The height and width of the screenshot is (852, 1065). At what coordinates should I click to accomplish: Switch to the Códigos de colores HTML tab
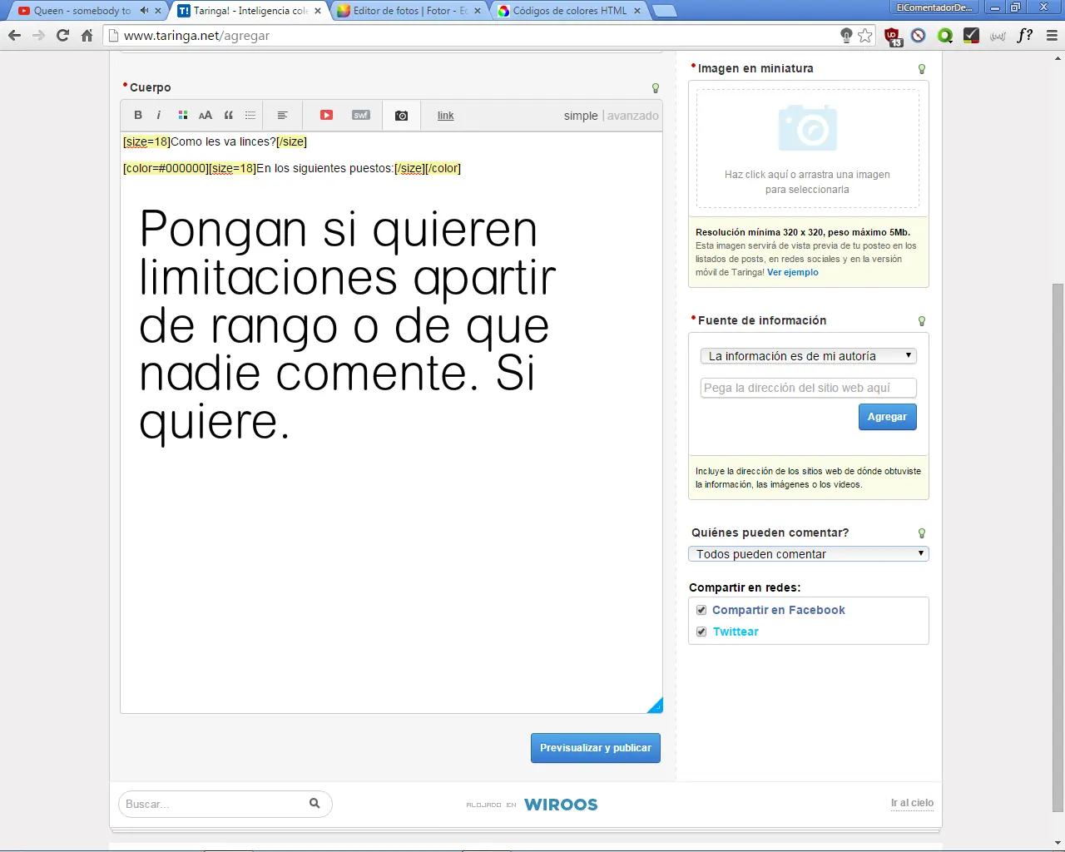(x=571, y=11)
